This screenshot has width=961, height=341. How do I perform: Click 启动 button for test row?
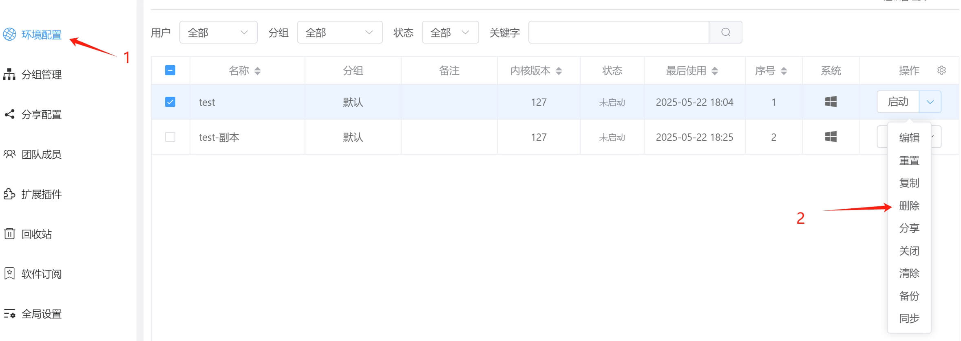898,102
